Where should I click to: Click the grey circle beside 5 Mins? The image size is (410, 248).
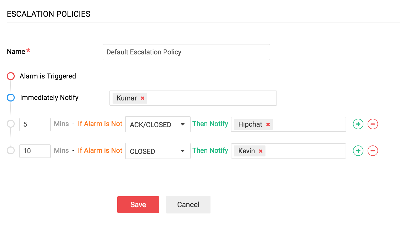click(x=11, y=124)
